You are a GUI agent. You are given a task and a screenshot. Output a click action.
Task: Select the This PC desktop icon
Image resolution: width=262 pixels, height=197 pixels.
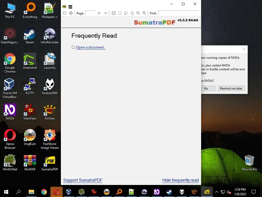[x=10, y=10]
